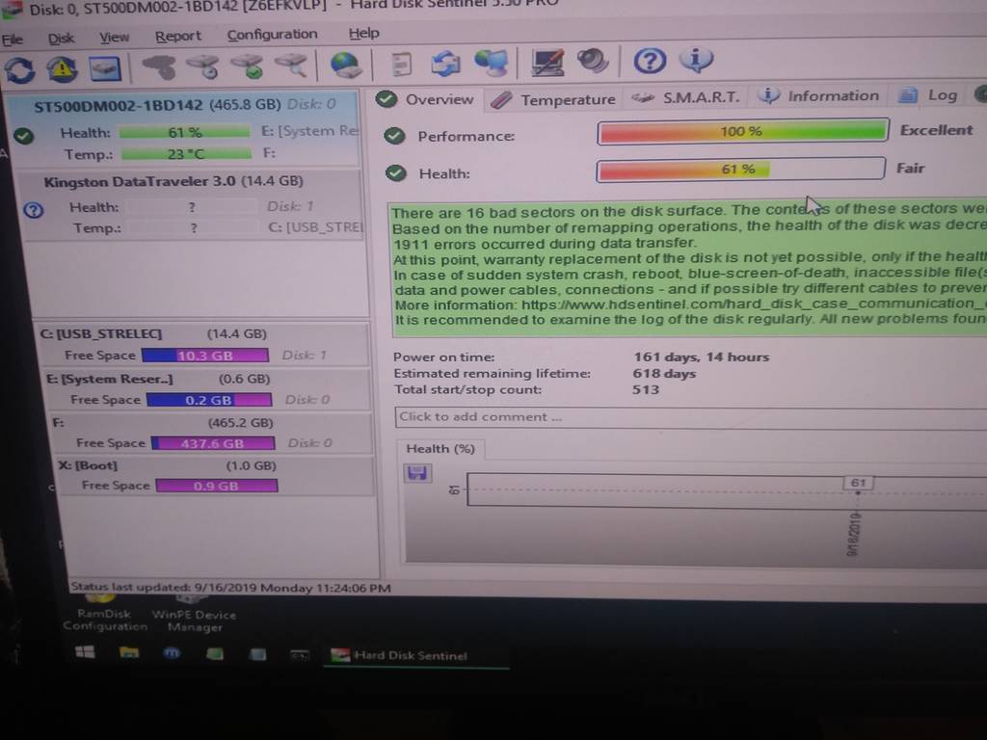Click the question mark icon beside Kingston DataTraveler
This screenshot has height=740, width=987.
click(33, 210)
